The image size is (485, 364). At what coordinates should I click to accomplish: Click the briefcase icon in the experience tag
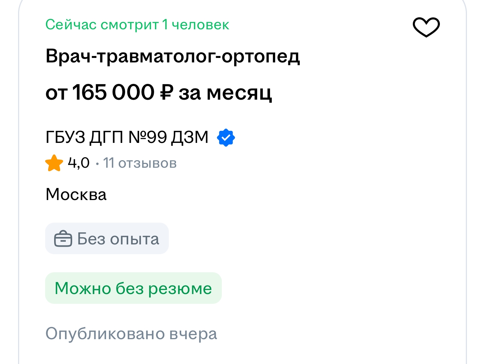63,239
